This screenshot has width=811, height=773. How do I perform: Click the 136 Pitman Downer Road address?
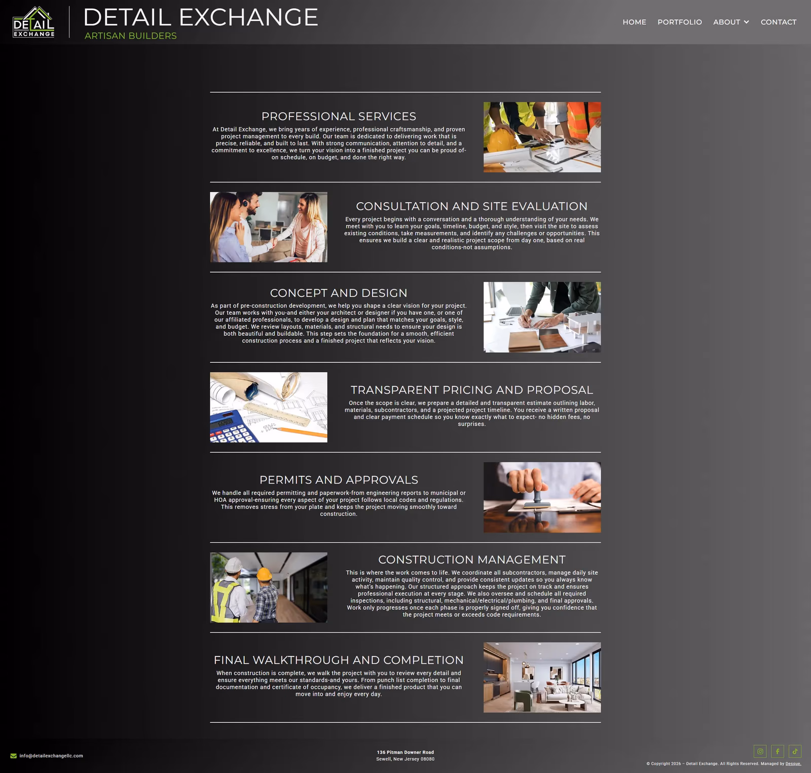[405, 752]
